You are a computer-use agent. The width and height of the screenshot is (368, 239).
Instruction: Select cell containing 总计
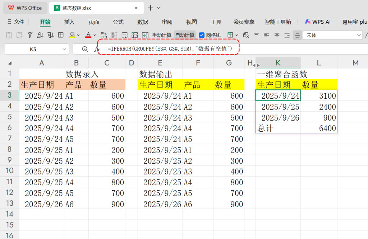pos(278,128)
